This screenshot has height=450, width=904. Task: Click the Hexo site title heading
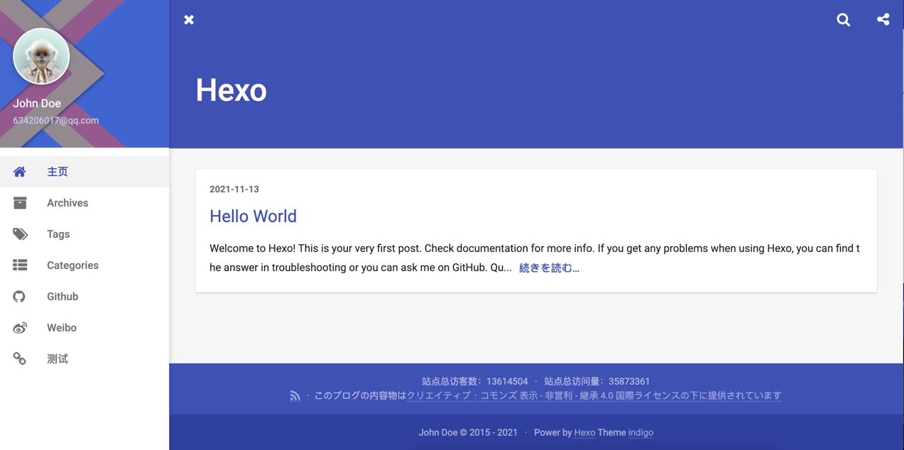(x=231, y=90)
